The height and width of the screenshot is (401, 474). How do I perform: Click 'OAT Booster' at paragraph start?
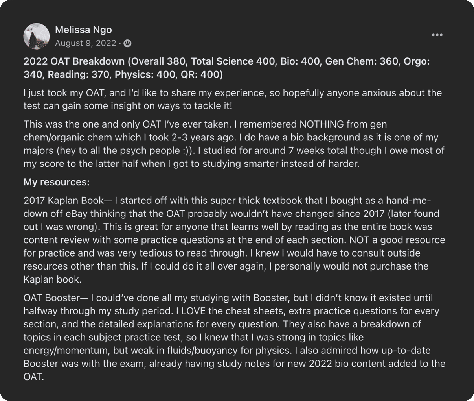pos(51,298)
